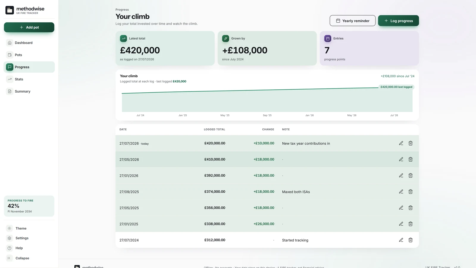Click the Sep '25 chart axis label
This screenshot has width=476, height=268.
(x=267, y=115)
